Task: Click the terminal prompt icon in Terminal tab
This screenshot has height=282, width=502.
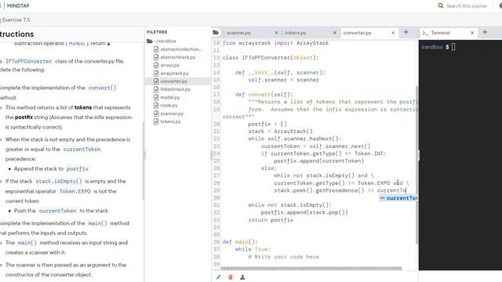Action: 425,33
